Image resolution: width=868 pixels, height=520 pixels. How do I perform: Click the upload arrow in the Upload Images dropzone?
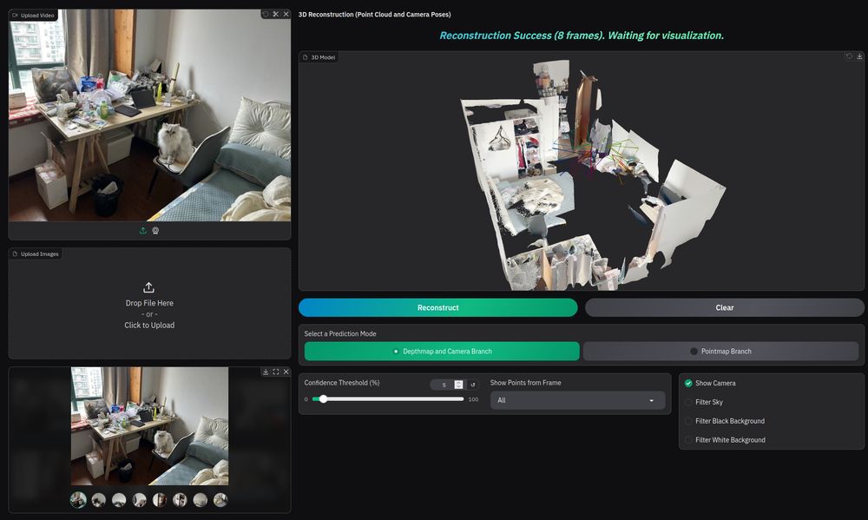(x=149, y=287)
